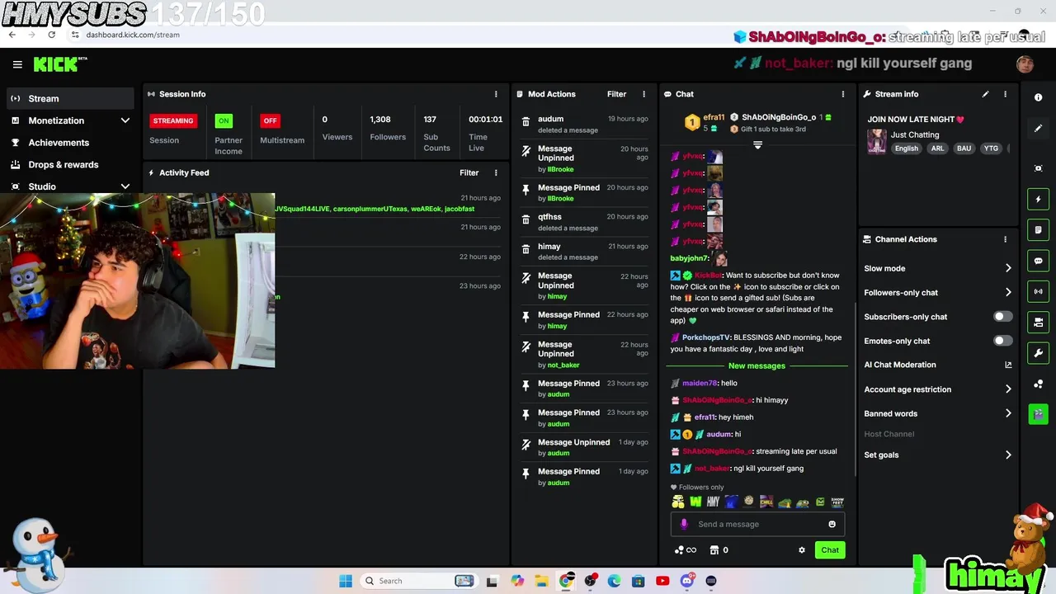Click the camera sidebar icon
1056x594 pixels.
click(x=1039, y=414)
